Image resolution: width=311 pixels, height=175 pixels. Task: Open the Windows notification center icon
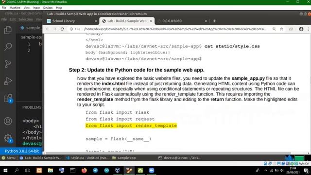coord(306,171)
